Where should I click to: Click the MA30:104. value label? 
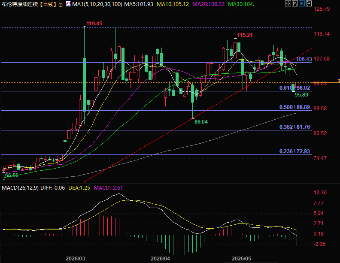(241, 4)
